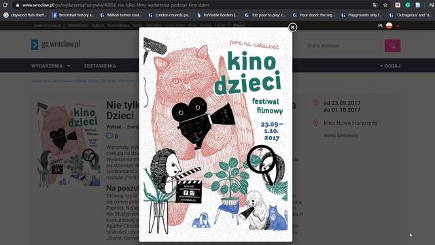Viewport: 435px width, 245px height.
Task: Open the 'Million homes coul...' bookmark
Action: click(x=121, y=15)
